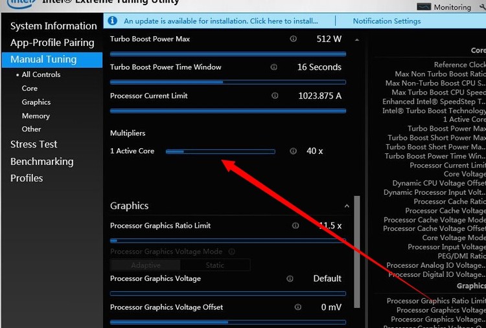Click the Turbo Boost Power Max slider
Viewport: 486px width, 328px height.
pos(228,54)
